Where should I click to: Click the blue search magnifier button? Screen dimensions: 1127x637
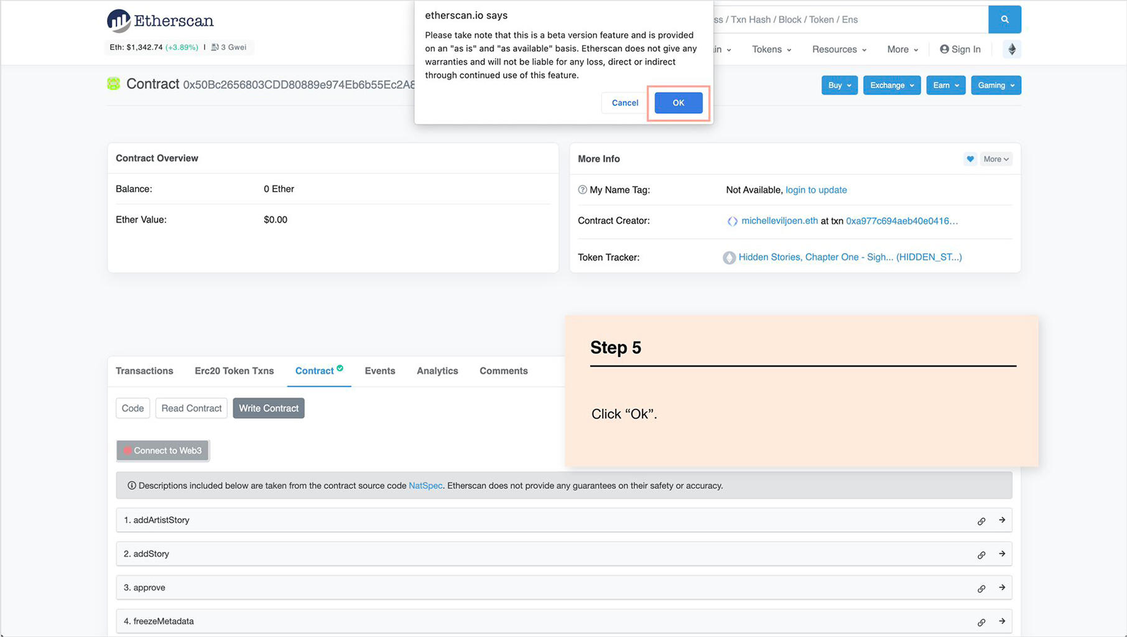(x=1004, y=19)
